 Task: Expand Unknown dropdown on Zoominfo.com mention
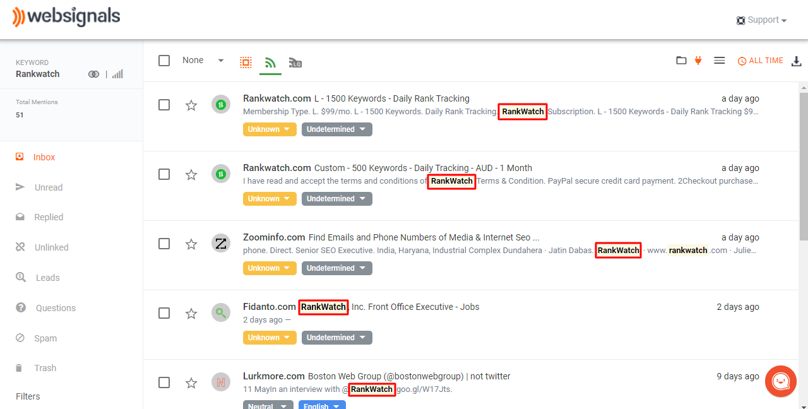pos(270,268)
